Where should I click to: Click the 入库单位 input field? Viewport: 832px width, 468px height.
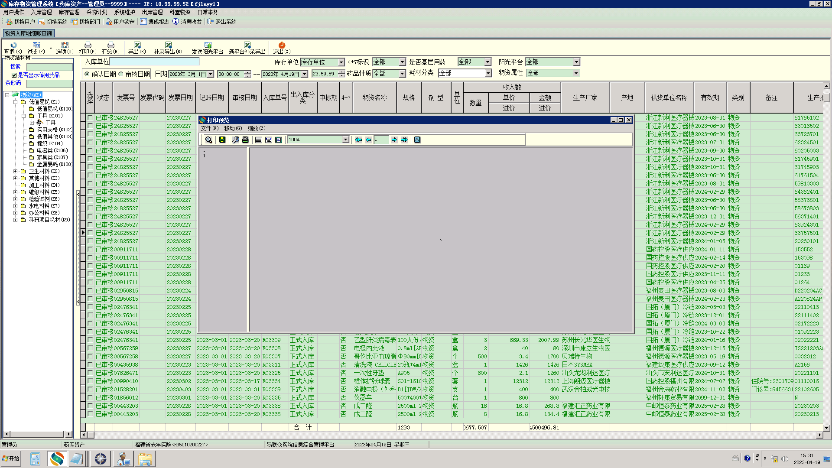click(154, 62)
